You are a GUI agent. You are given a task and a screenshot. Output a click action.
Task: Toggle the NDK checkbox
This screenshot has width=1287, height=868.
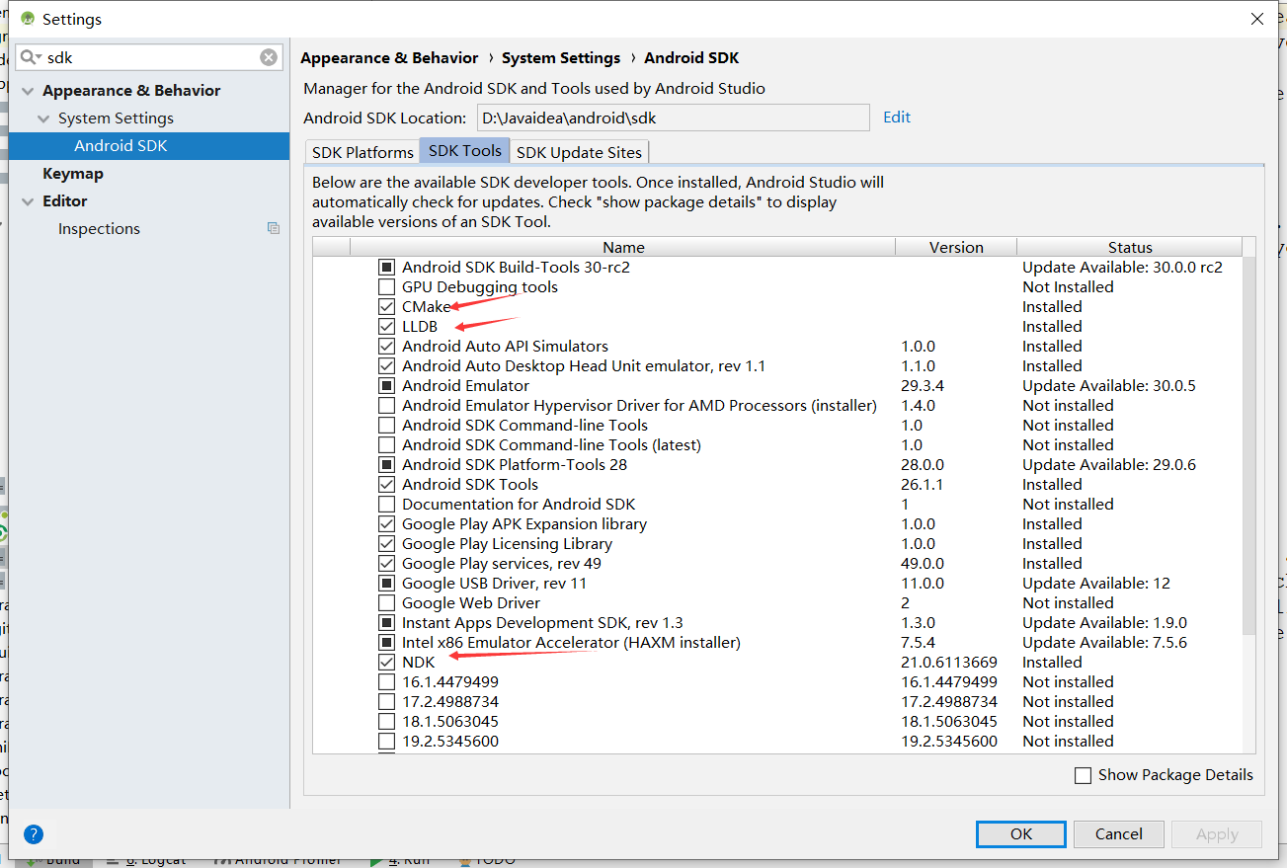387,662
